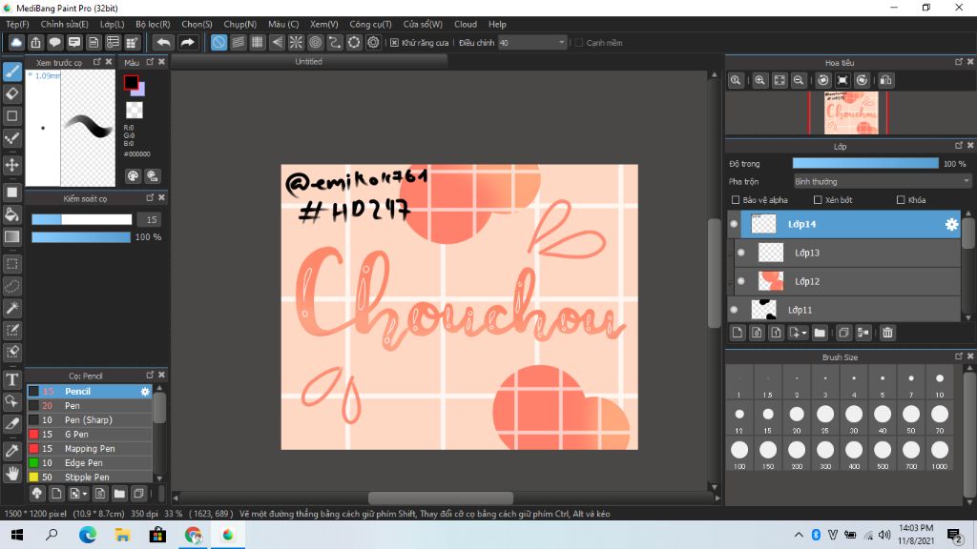The image size is (977, 549).
Task: Enable the parallel lines snap
Action: (238, 42)
